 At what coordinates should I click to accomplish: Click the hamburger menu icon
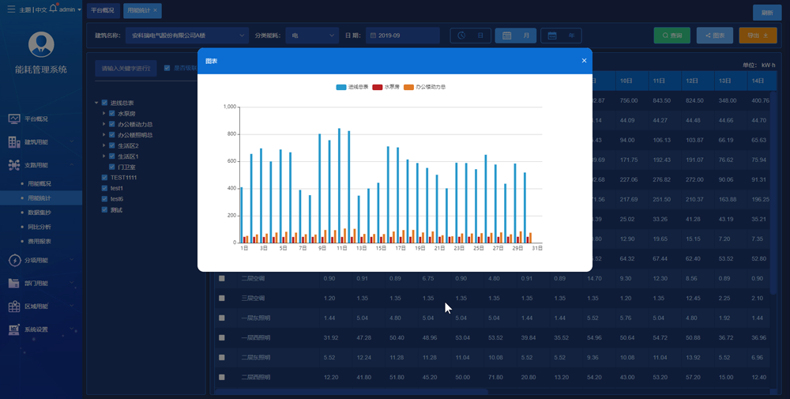pos(11,9)
